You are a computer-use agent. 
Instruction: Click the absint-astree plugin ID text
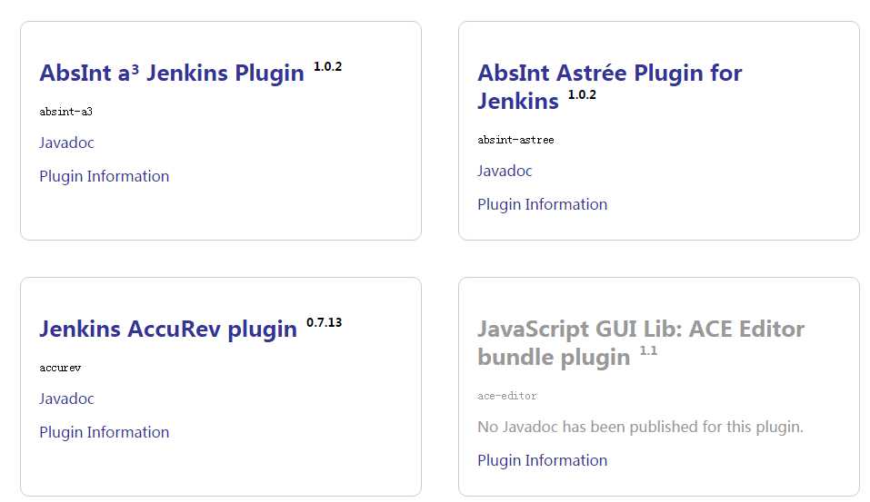tap(515, 141)
